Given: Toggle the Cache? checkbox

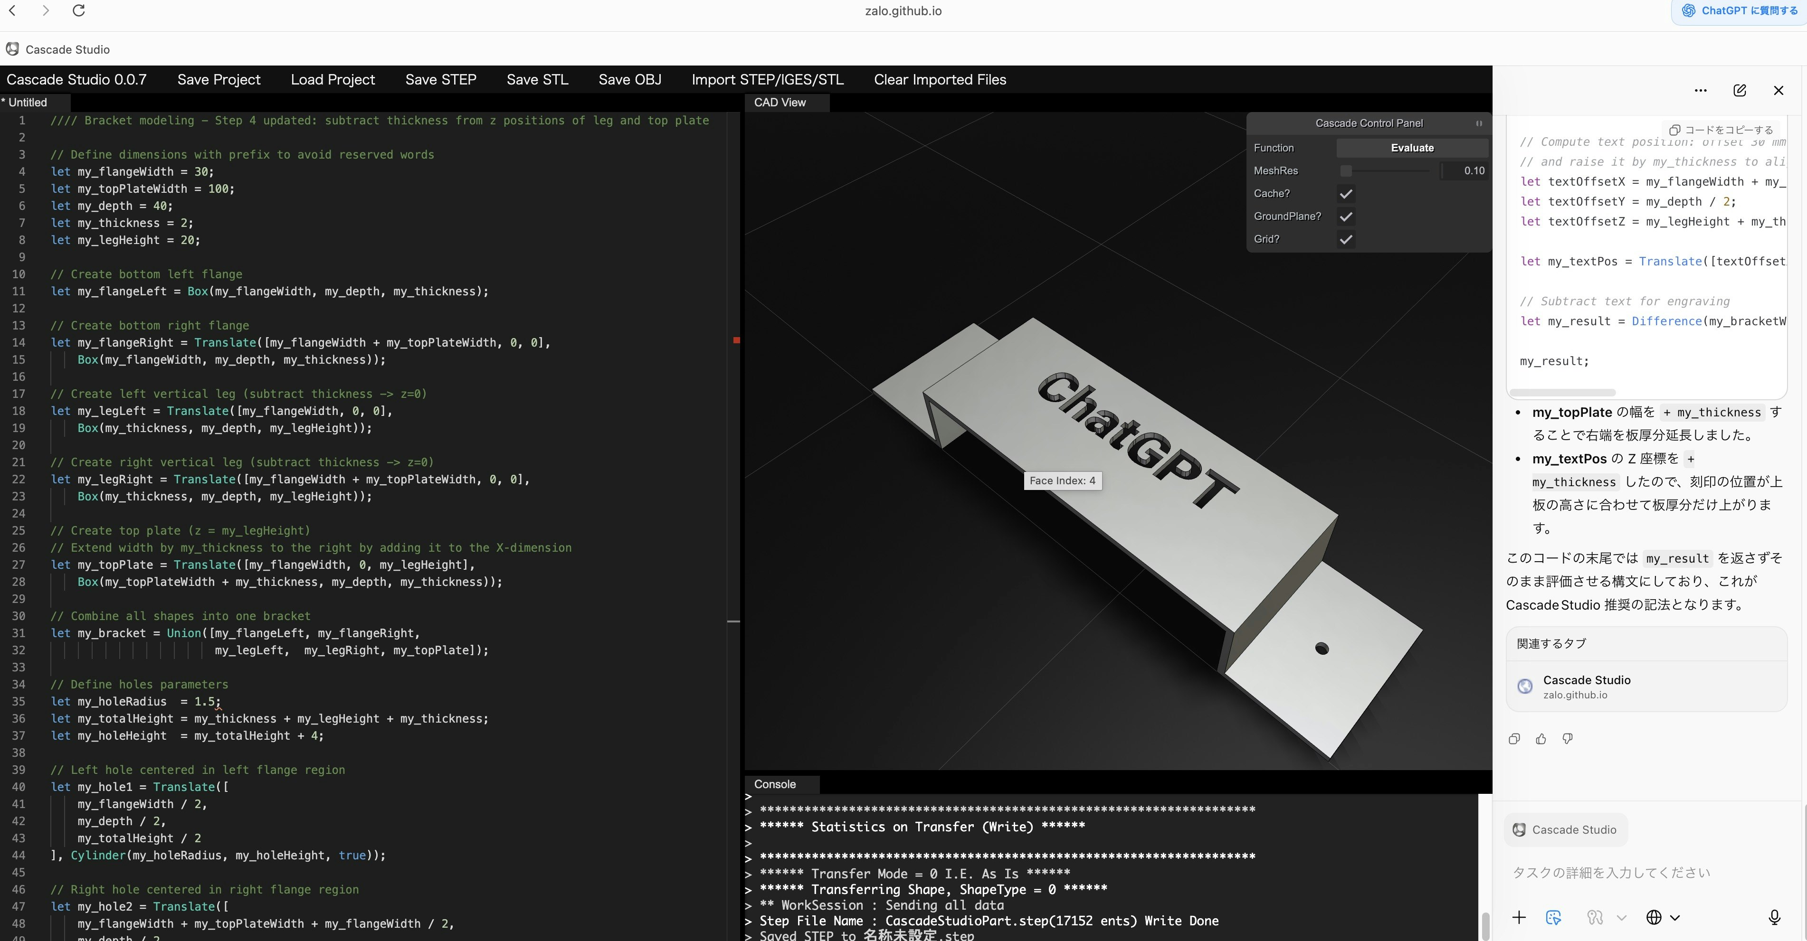Looking at the screenshot, I should [x=1345, y=194].
